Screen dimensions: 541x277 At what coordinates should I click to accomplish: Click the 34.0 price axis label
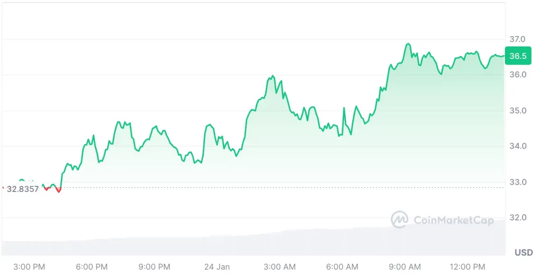pos(518,146)
